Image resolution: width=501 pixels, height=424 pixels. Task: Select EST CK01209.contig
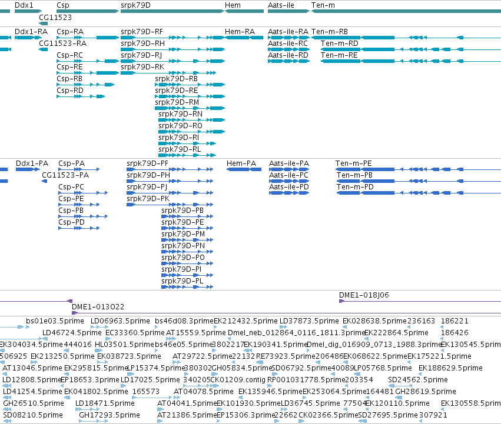pyautogui.click(x=238, y=380)
